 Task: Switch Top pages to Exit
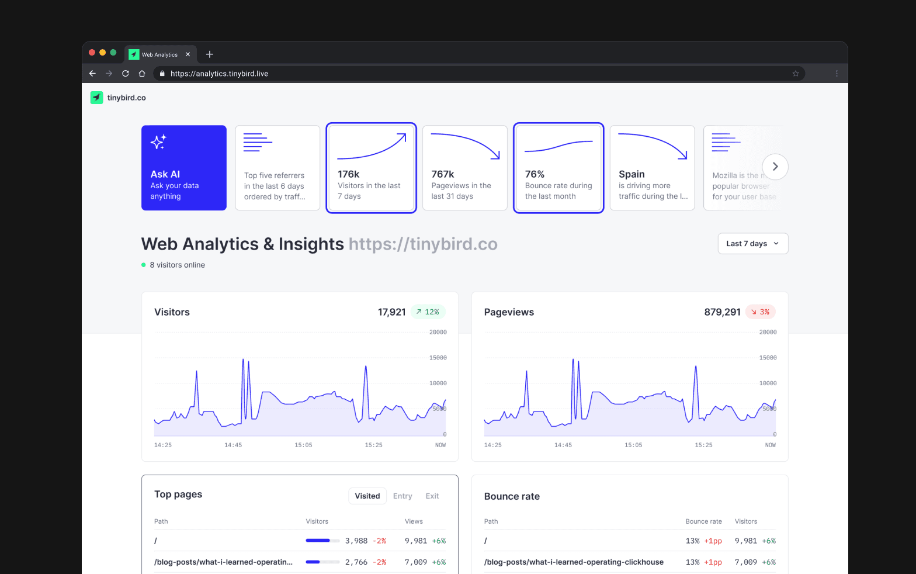[x=432, y=496]
